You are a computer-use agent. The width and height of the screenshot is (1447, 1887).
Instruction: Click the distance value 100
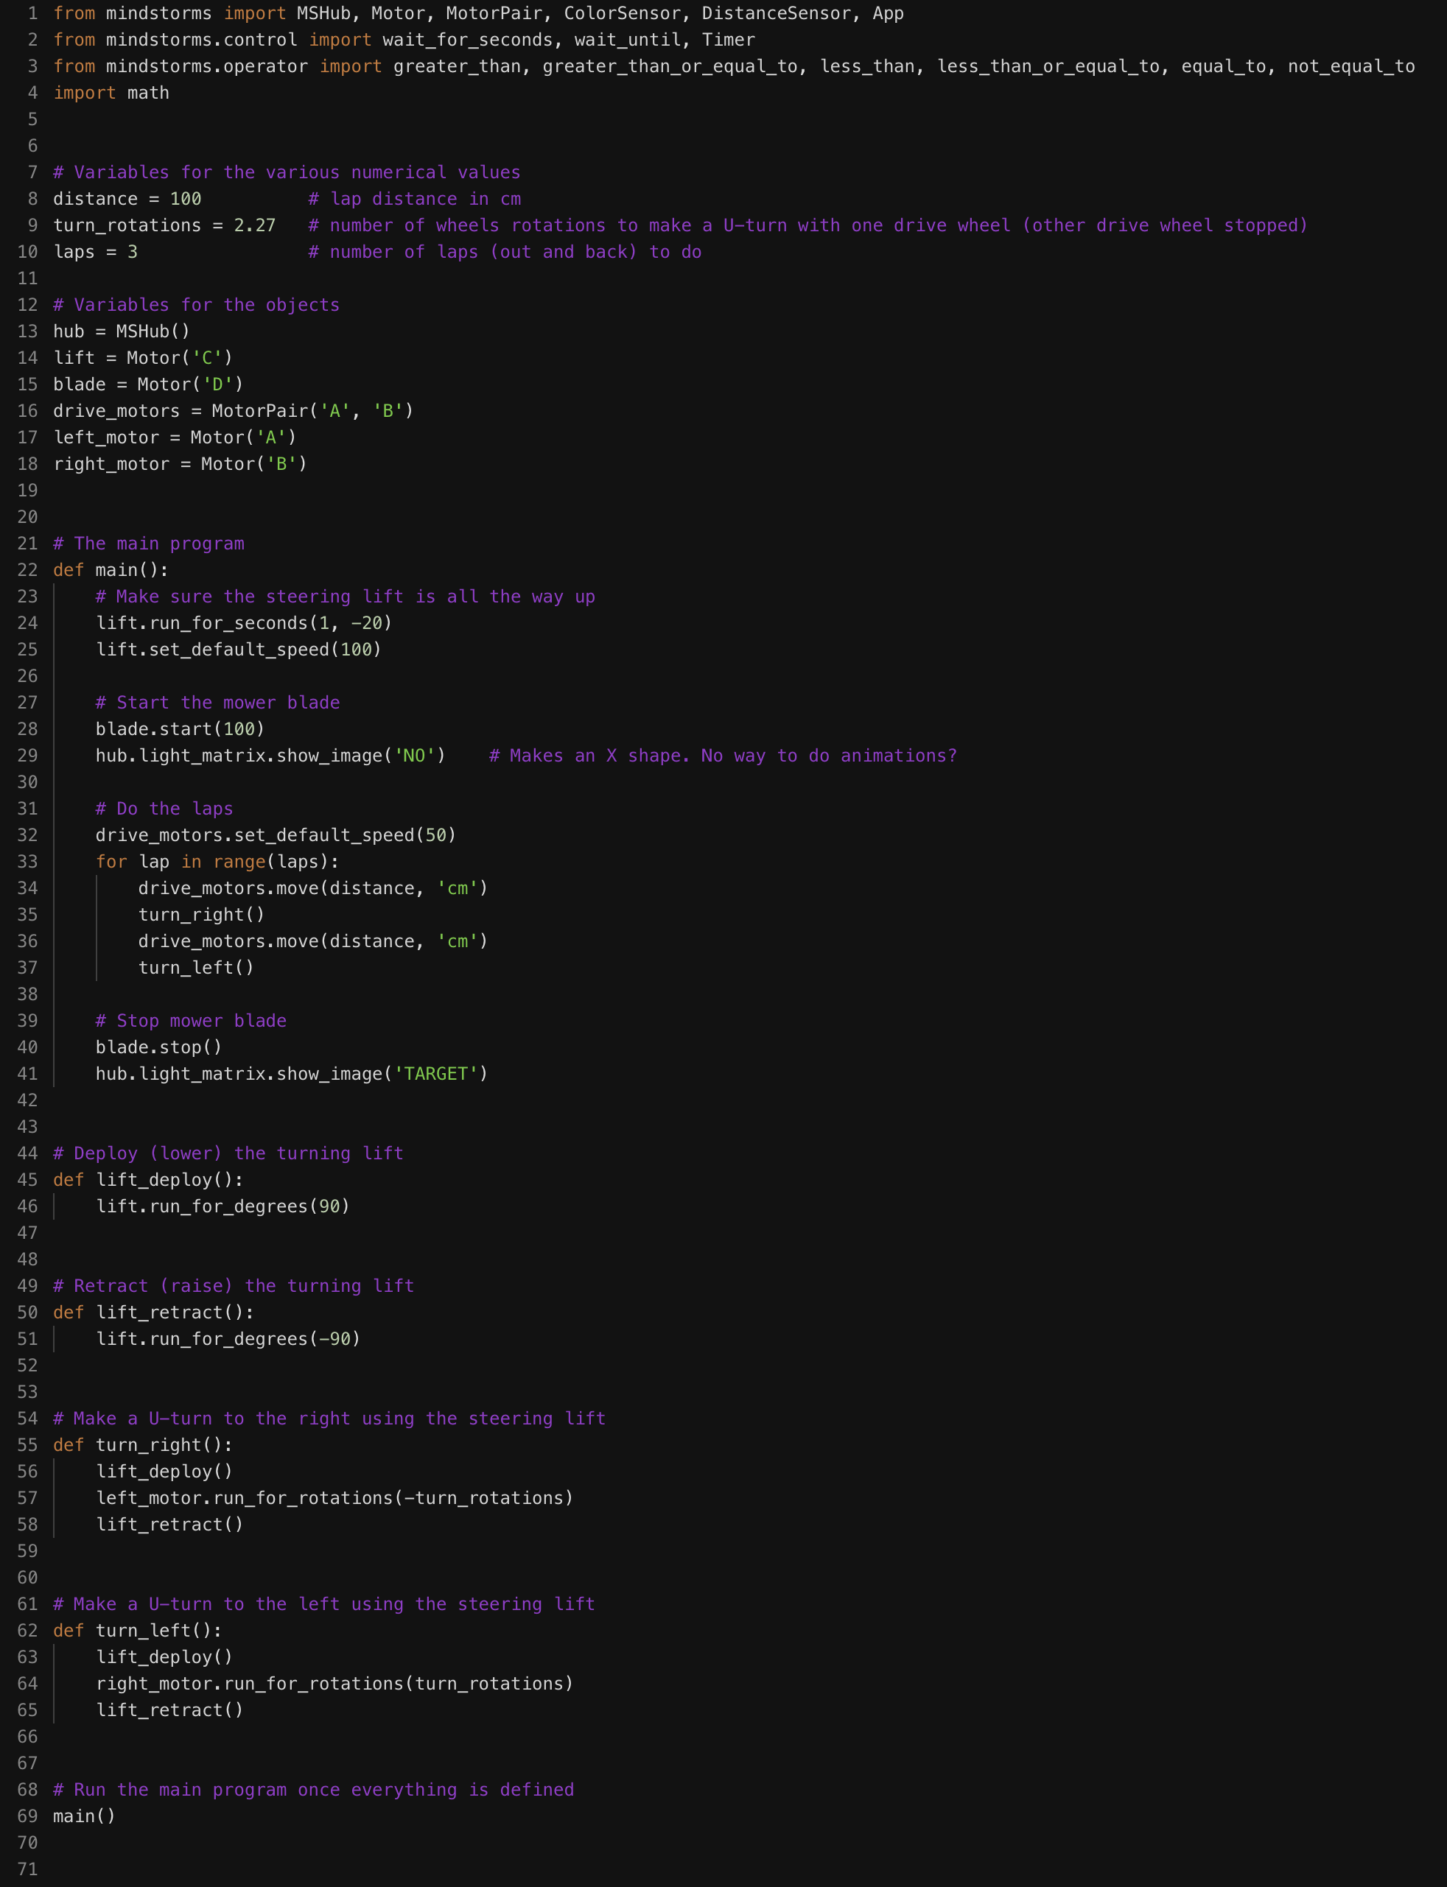point(185,199)
